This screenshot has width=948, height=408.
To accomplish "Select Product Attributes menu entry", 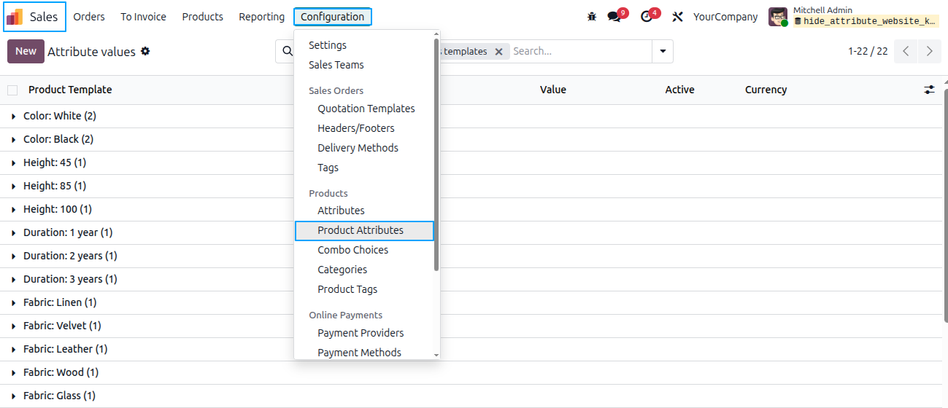I will point(364,230).
